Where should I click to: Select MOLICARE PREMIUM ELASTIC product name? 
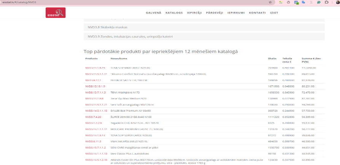click(x=137, y=129)
